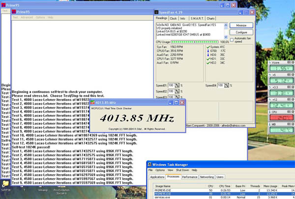Open the View menu in Task Manager
The height and width of the screenshot is (199, 295).
tap(170, 170)
